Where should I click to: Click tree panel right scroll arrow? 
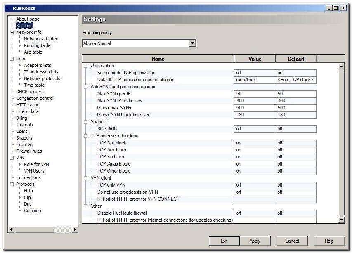pyautogui.click(x=75, y=229)
